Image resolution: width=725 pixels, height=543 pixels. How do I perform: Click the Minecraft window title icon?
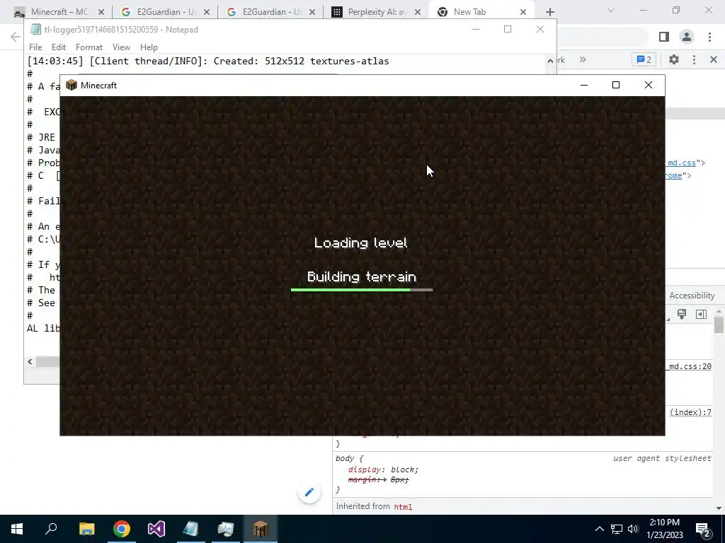point(72,85)
